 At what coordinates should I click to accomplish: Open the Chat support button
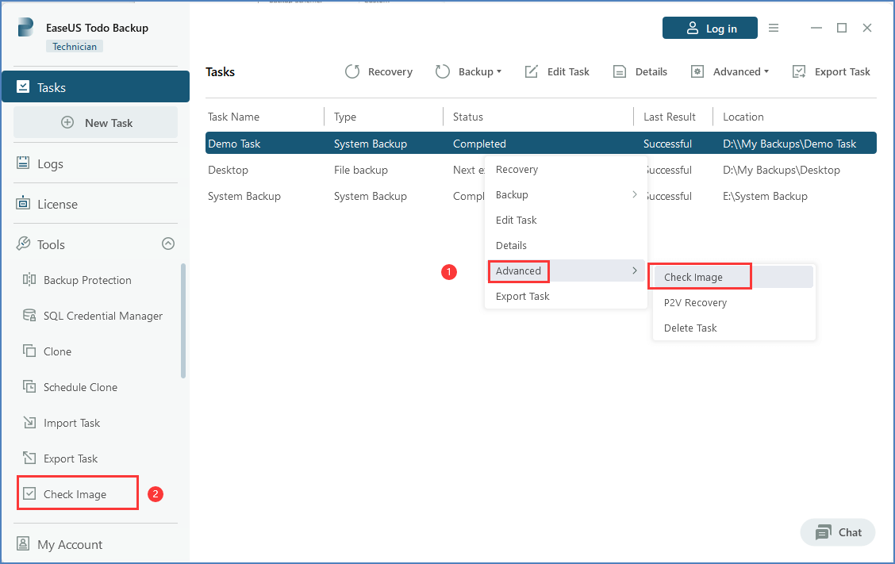(x=838, y=532)
